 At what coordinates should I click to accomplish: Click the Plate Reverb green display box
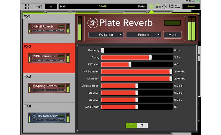tap(172, 23)
